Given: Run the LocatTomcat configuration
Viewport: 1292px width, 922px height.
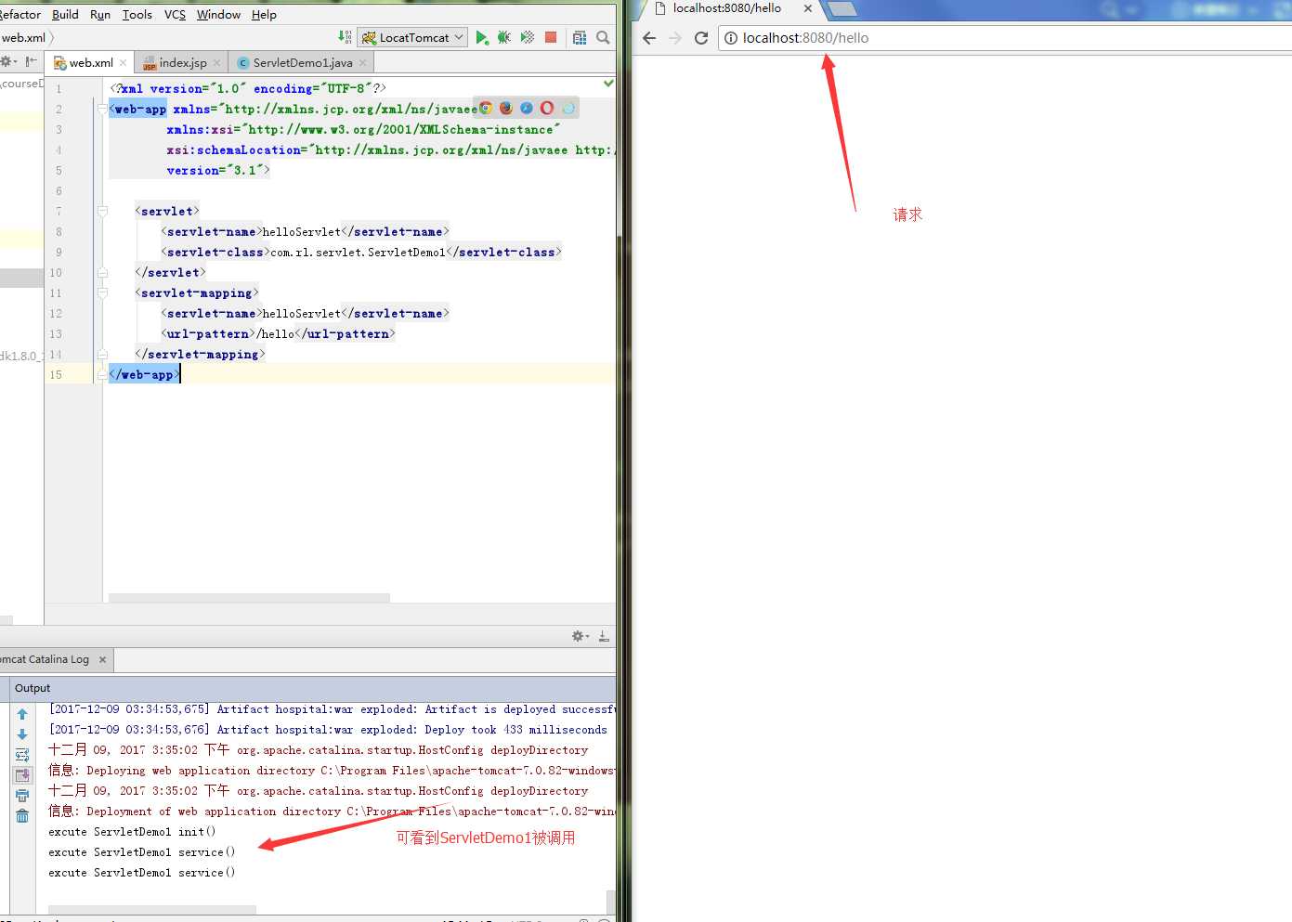Looking at the screenshot, I should click(481, 37).
